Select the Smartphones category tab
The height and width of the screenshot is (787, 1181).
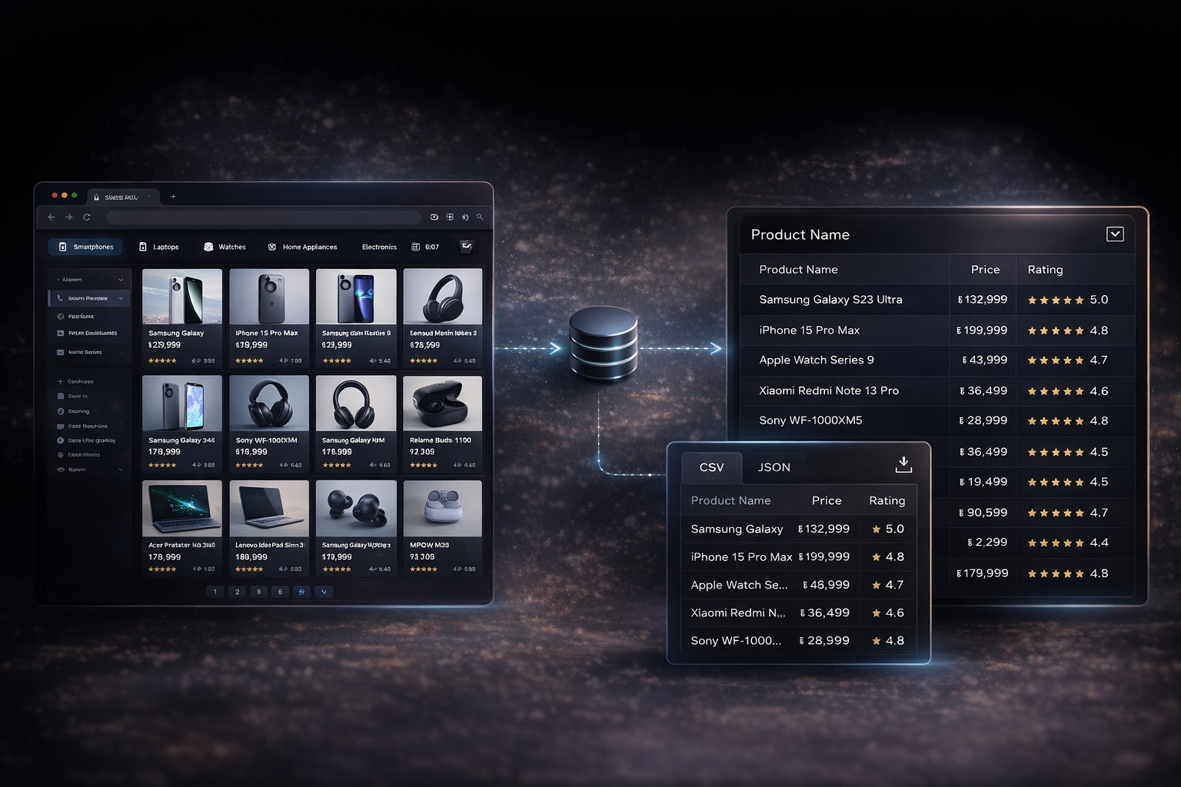[85, 247]
